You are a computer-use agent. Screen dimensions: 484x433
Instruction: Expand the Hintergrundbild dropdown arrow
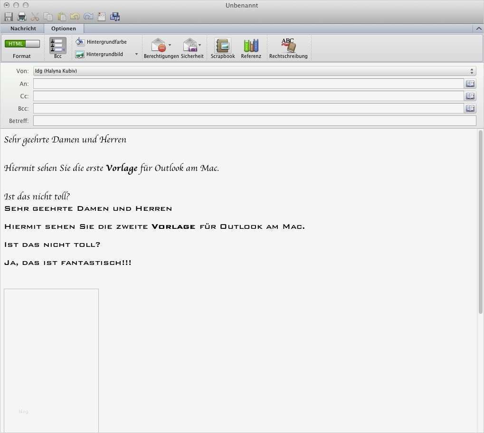[x=136, y=54]
